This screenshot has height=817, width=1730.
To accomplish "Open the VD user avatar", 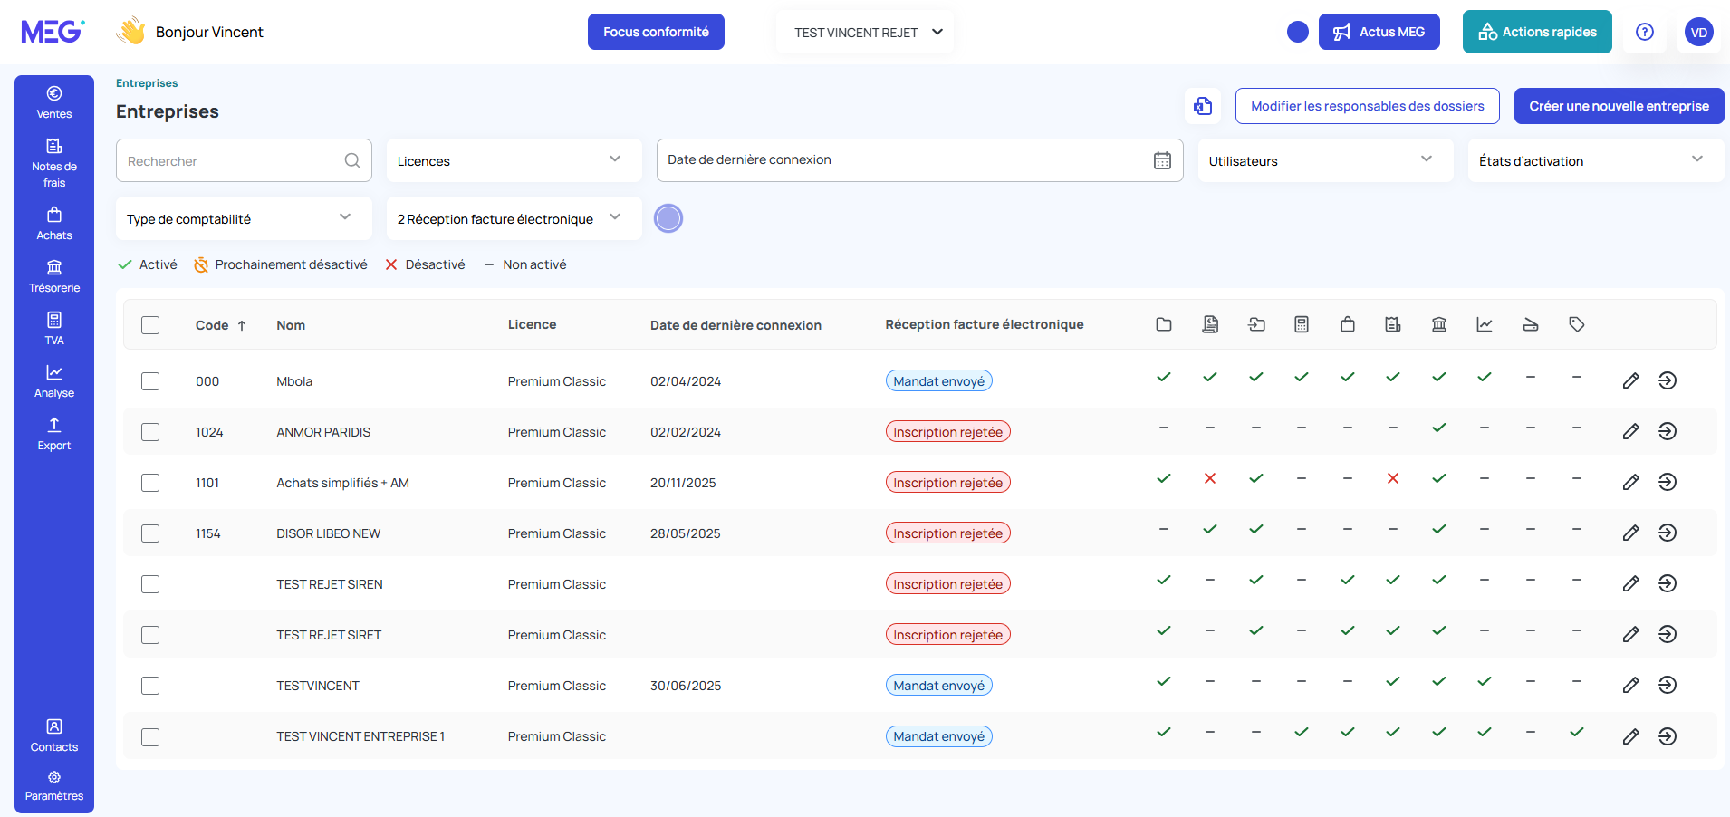I will pyautogui.click(x=1698, y=32).
